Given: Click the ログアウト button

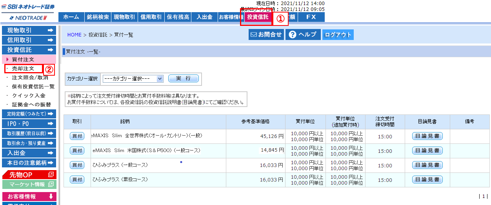Looking at the screenshot, I should pyautogui.click(x=338, y=34).
